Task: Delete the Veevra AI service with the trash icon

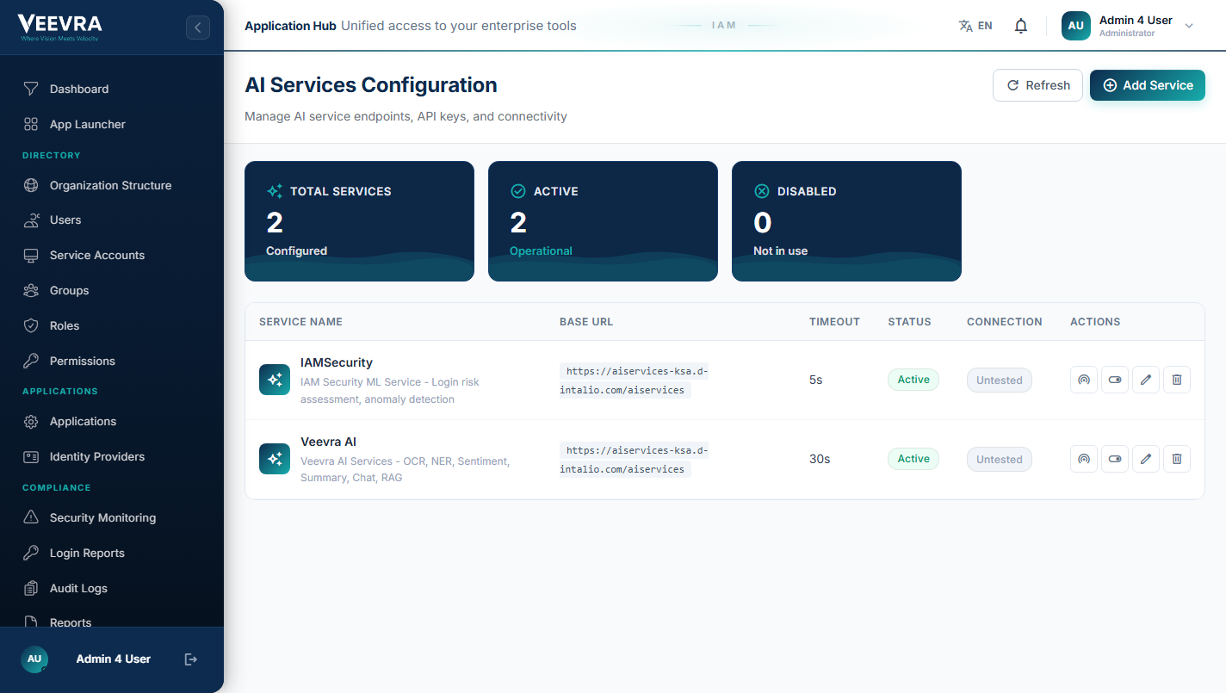Action: [x=1177, y=459]
